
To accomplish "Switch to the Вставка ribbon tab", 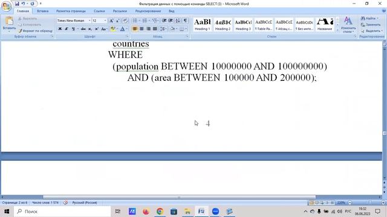I will pyautogui.click(x=43, y=11).
